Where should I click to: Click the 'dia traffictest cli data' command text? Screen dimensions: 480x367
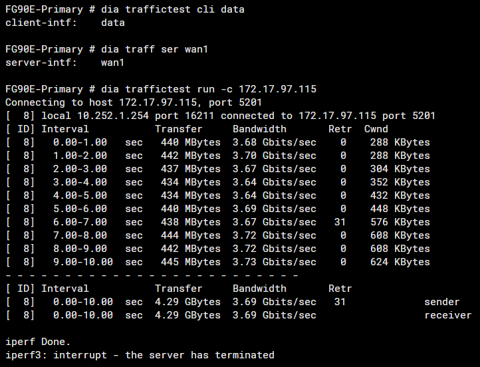point(173,9)
